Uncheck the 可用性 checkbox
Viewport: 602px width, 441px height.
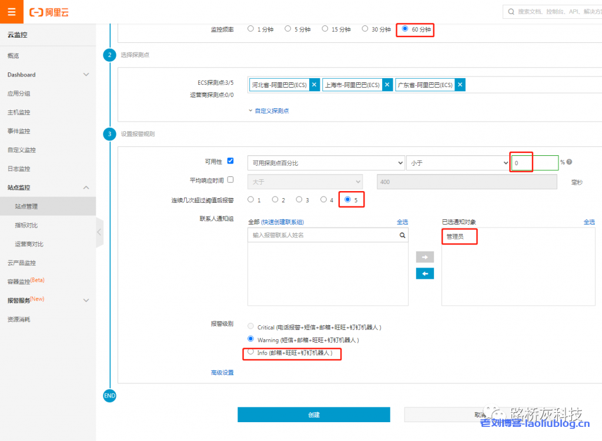[x=230, y=161]
